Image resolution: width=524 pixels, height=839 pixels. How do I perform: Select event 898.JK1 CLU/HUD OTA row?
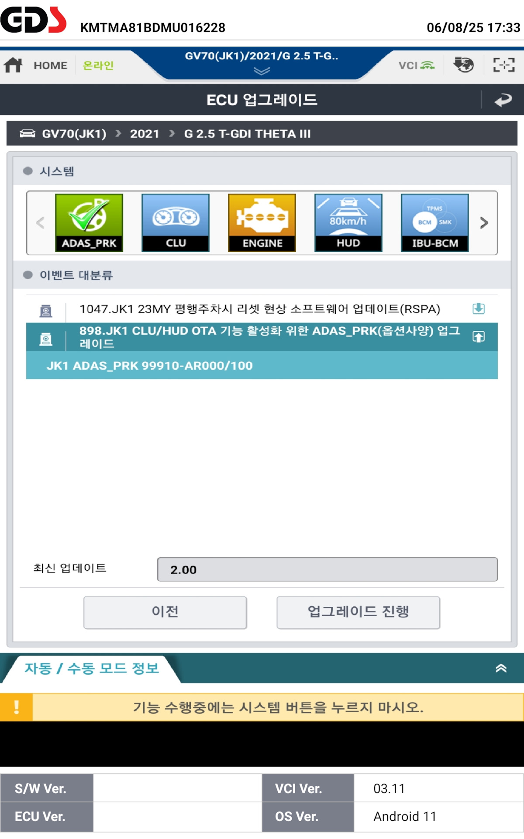tap(262, 337)
